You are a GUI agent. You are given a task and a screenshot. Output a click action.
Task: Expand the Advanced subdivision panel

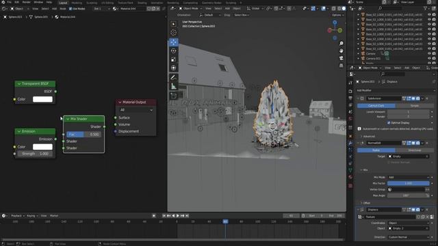click(x=368, y=137)
